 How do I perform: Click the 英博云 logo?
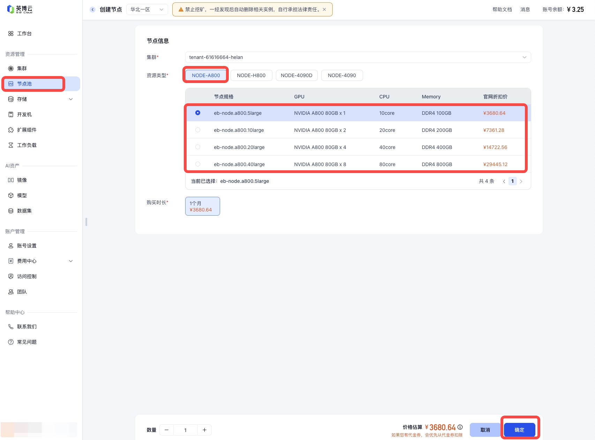coord(20,9)
